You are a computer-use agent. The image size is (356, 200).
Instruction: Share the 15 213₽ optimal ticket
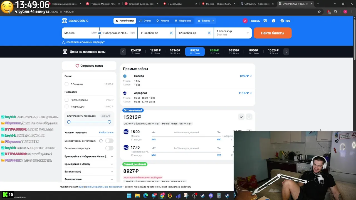pos(249,117)
